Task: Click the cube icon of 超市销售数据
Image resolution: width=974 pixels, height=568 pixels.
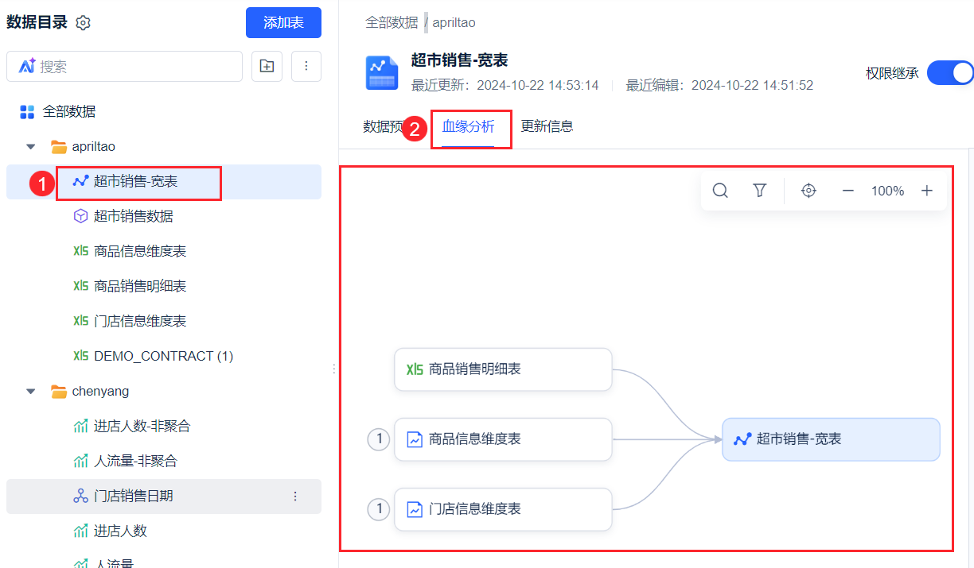Action: pyautogui.click(x=80, y=216)
